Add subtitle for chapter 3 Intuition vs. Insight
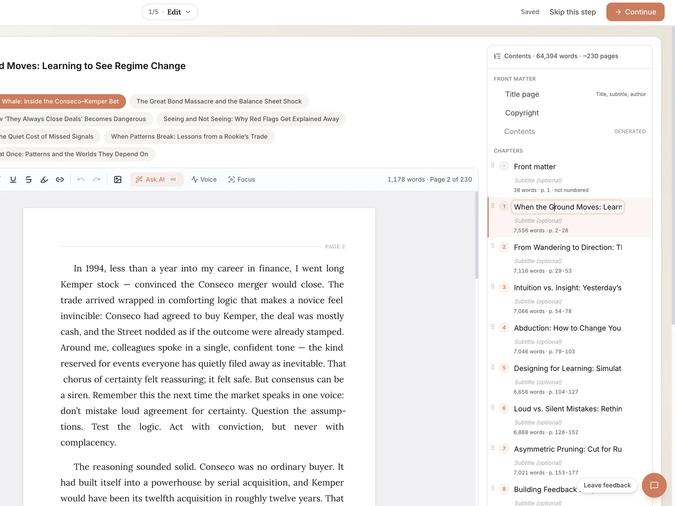This screenshot has height=506, width=675. [538, 301]
